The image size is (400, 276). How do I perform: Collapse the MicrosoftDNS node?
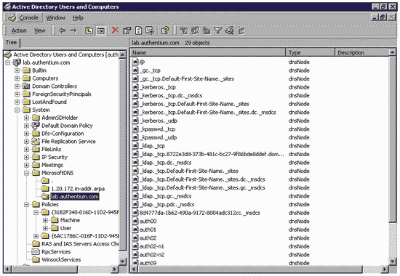26,173
